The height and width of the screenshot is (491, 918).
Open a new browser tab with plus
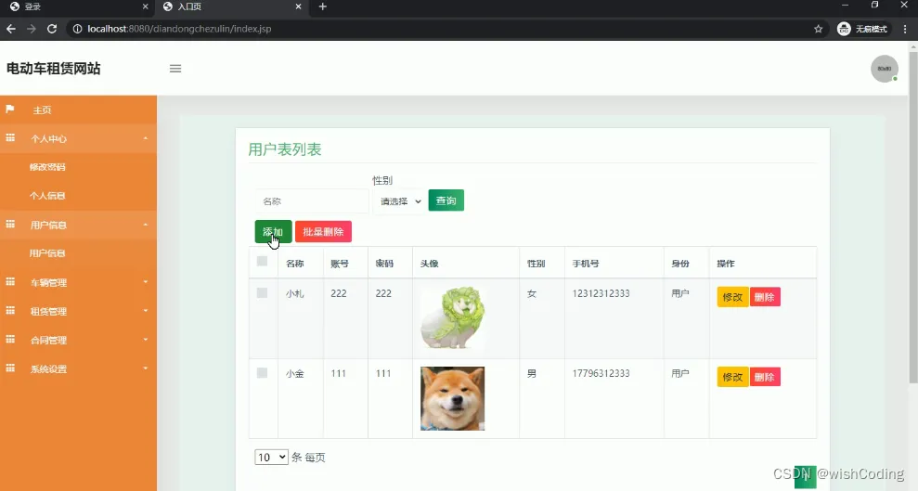(323, 6)
